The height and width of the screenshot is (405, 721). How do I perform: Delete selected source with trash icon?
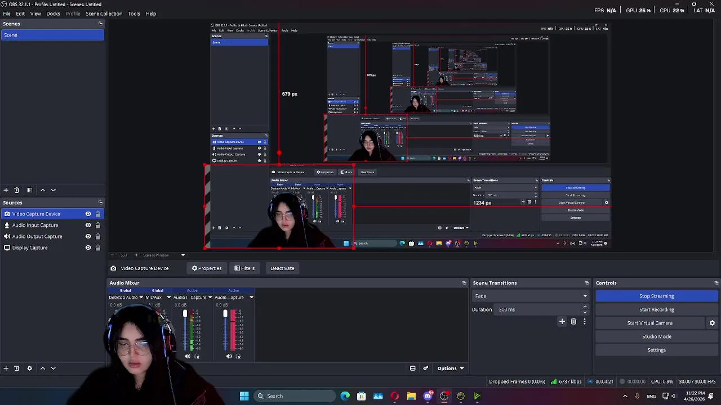[16, 368]
